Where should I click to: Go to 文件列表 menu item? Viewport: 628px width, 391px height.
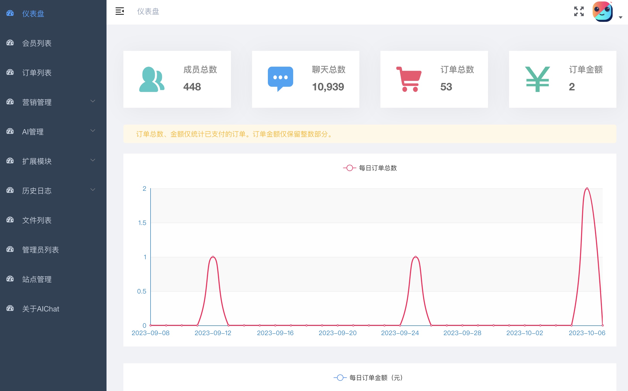coord(37,220)
